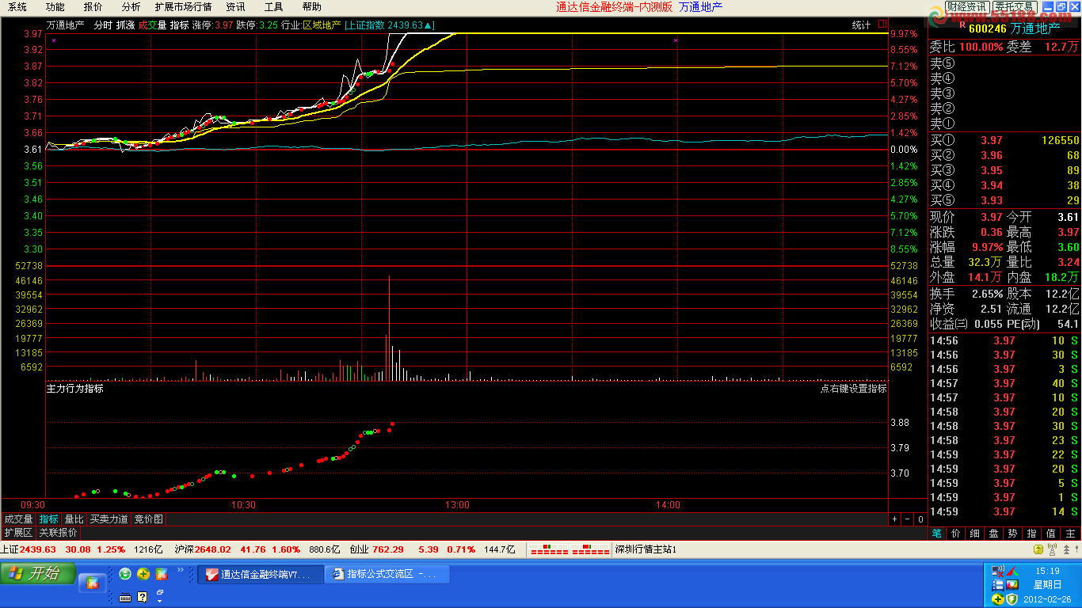The image size is (1082, 608).
Task: Switch to the 量比 bottom tab
Action: pyautogui.click(x=74, y=519)
